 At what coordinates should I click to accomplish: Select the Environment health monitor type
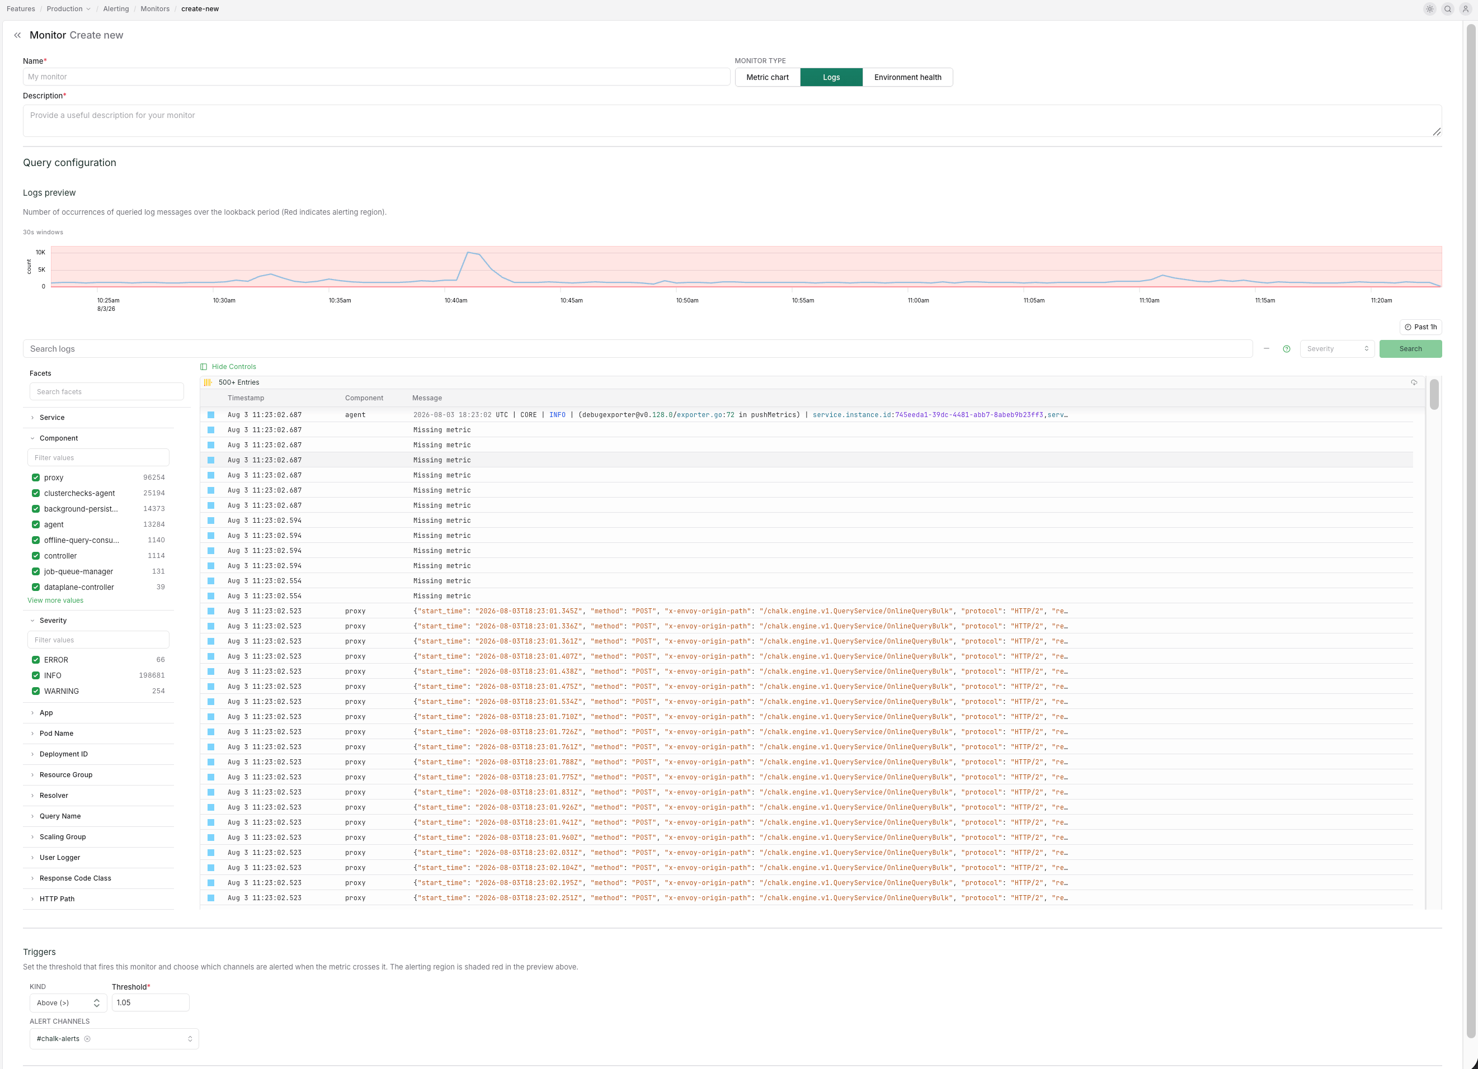[907, 78]
